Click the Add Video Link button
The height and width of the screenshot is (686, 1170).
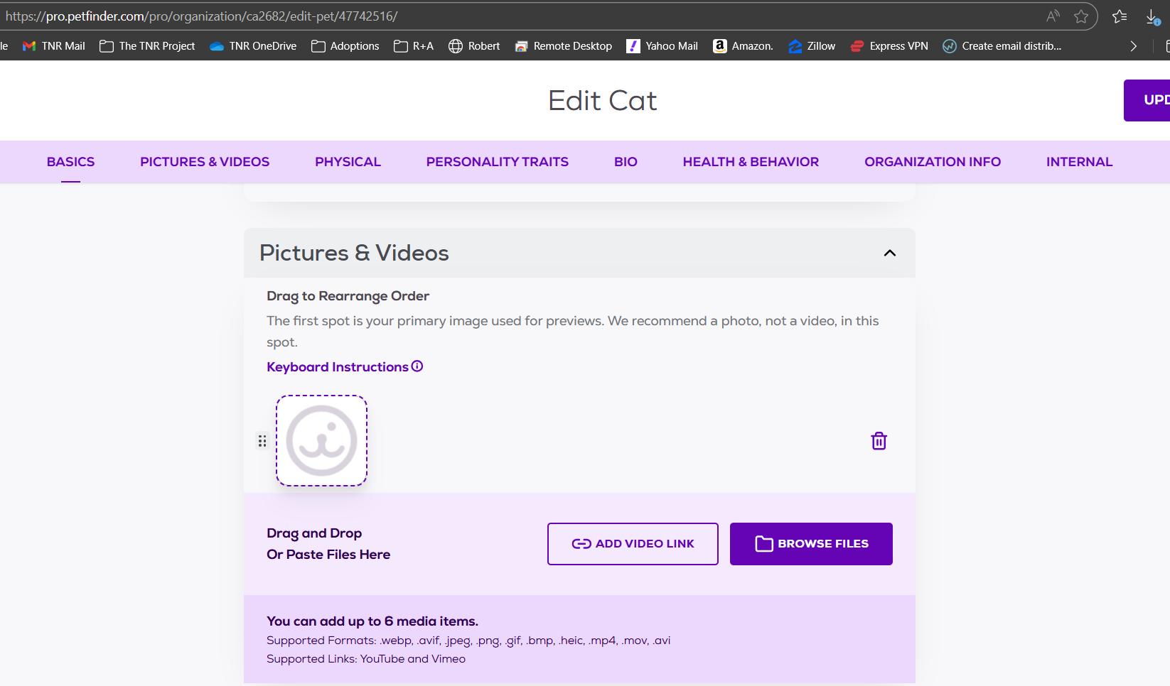point(633,544)
